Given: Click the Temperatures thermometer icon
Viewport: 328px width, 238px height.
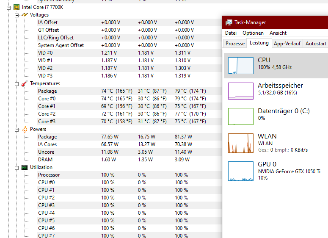Looking at the screenshot, I should [x=25, y=83].
